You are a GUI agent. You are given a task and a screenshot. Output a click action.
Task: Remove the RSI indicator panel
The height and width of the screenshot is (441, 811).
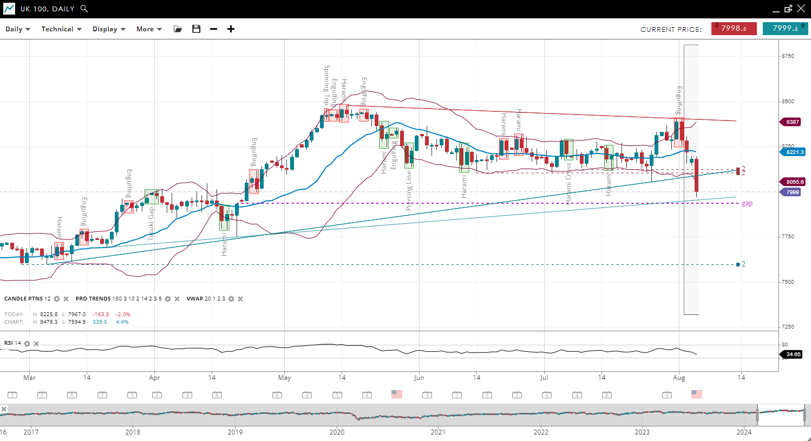(x=36, y=344)
